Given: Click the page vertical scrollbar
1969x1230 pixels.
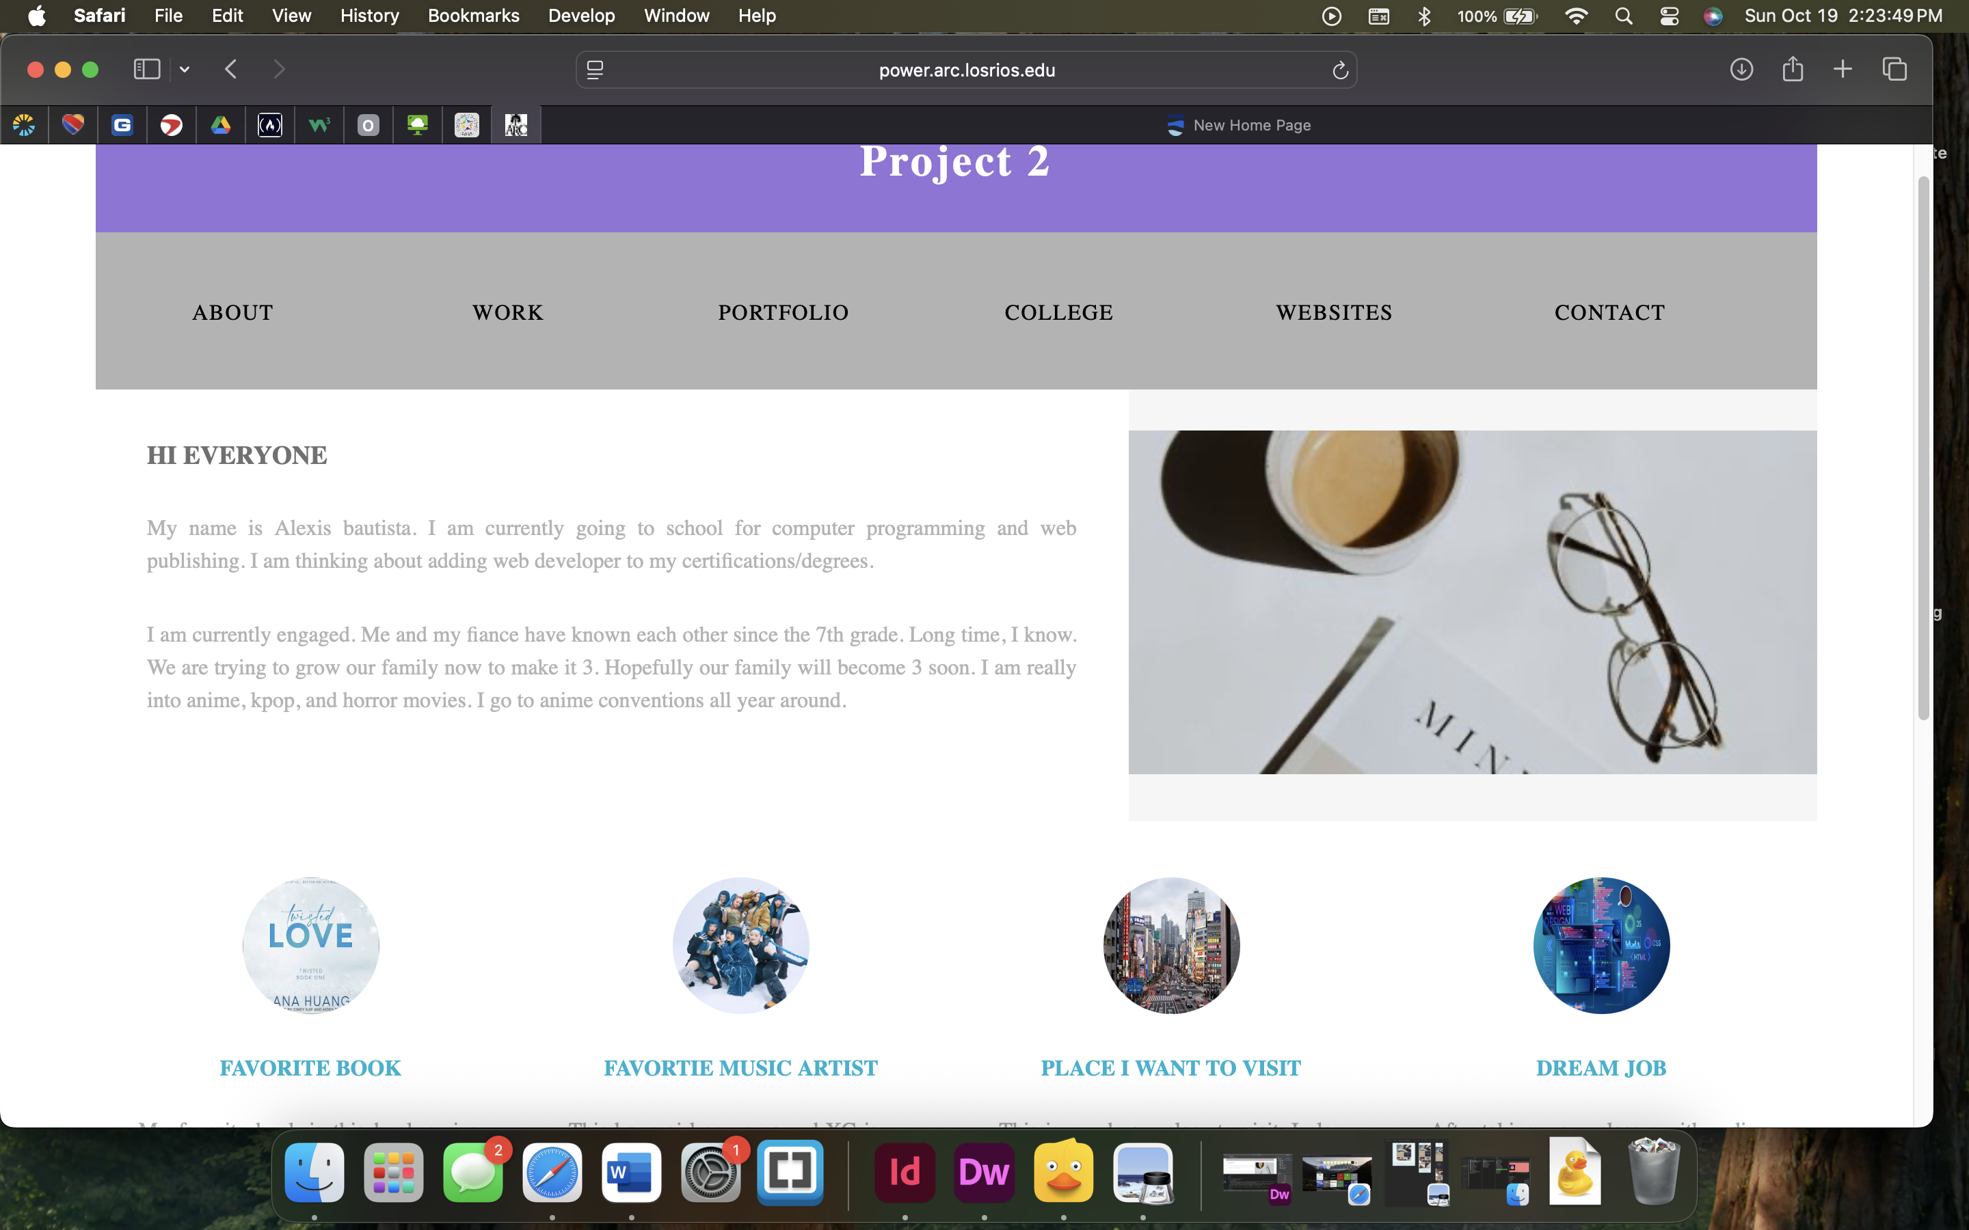Looking at the screenshot, I should (1923, 448).
